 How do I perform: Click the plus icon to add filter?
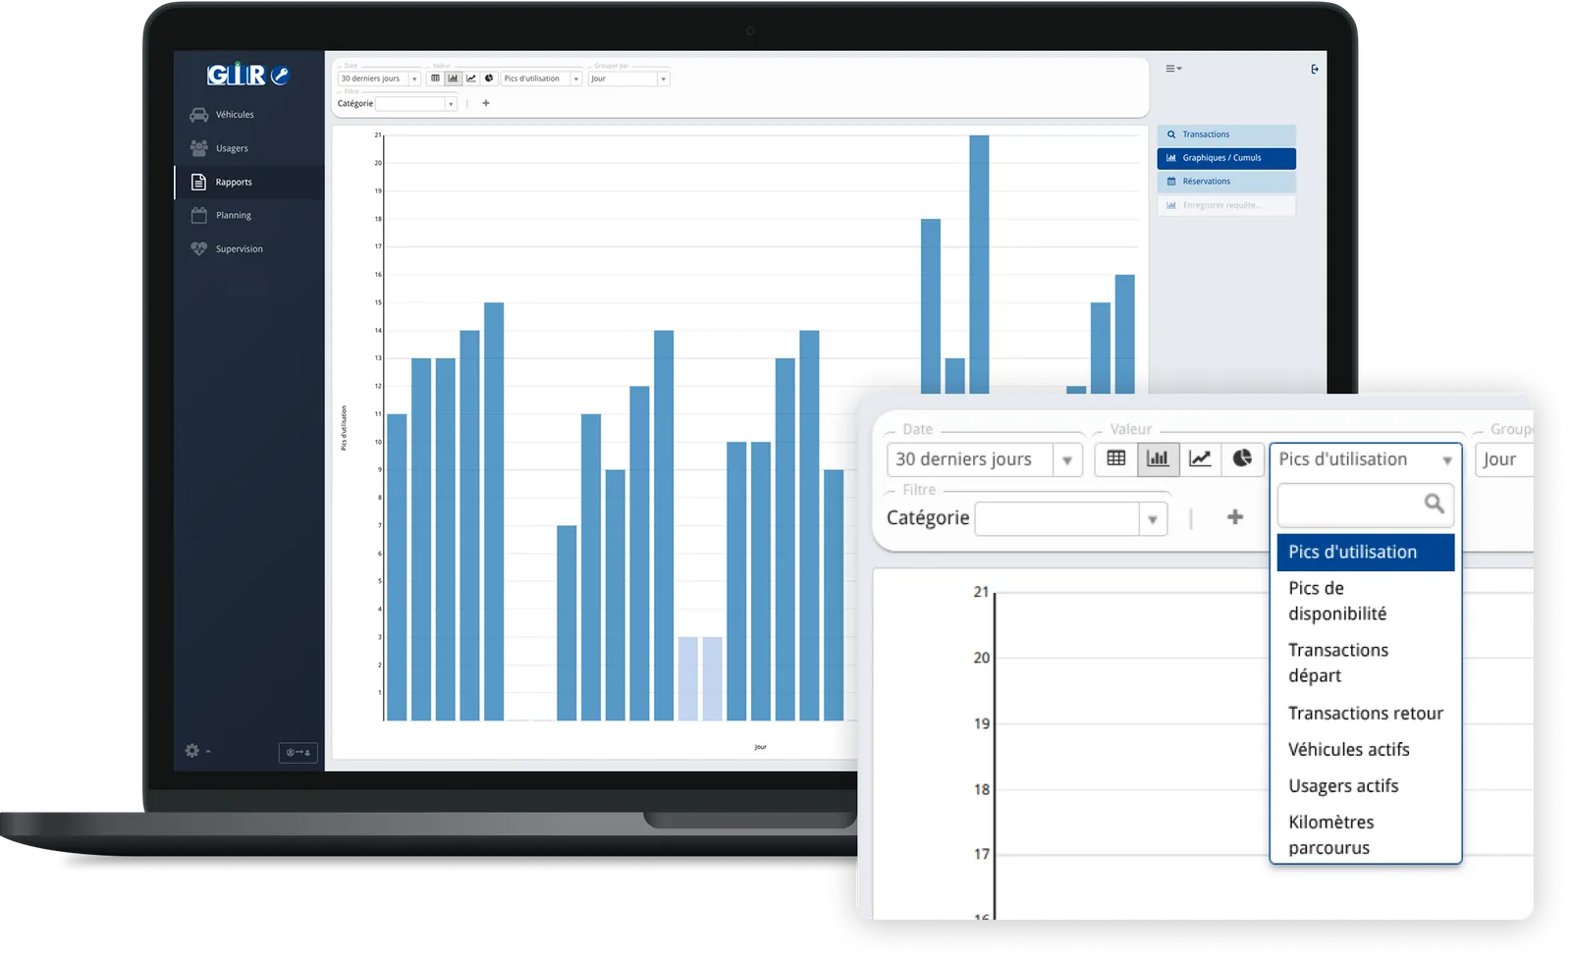(x=1234, y=517)
